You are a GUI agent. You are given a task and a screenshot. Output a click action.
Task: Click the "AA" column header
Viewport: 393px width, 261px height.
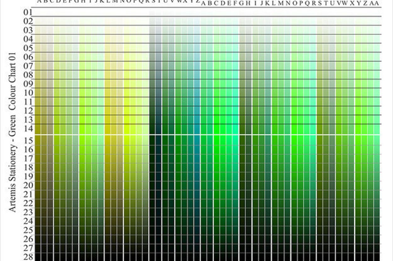point(374,3)
